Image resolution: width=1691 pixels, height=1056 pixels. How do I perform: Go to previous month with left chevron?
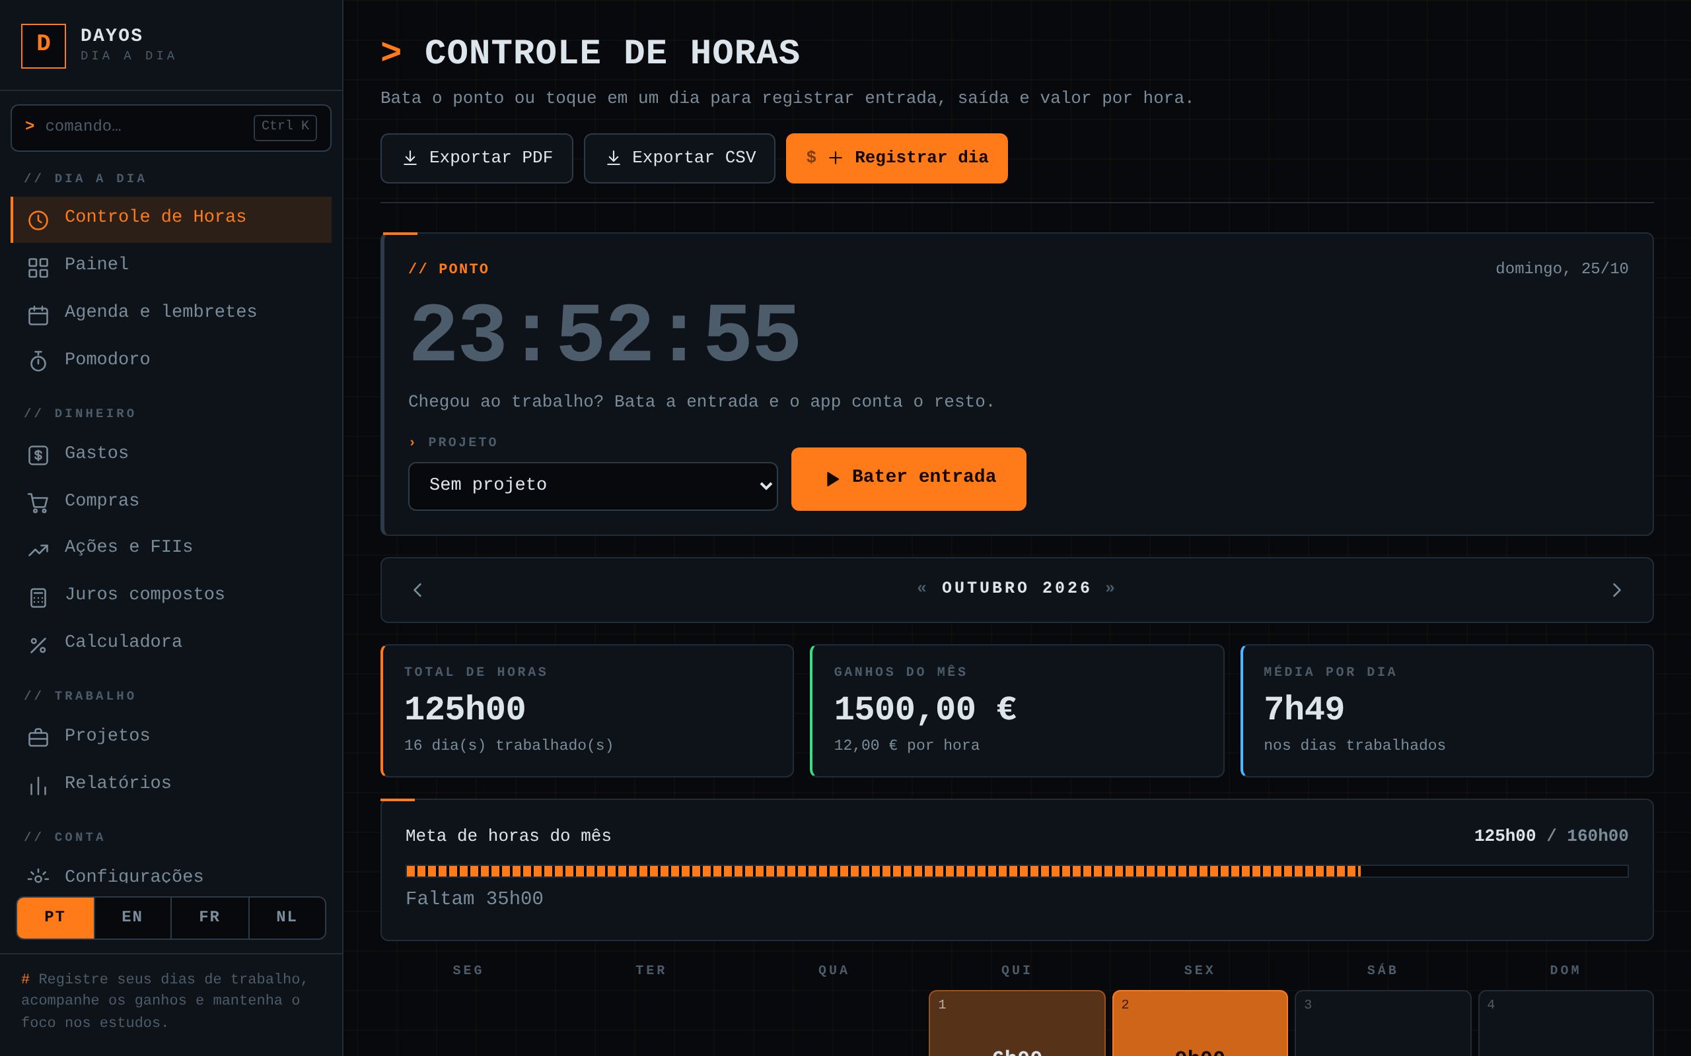(x=417, y=590)
